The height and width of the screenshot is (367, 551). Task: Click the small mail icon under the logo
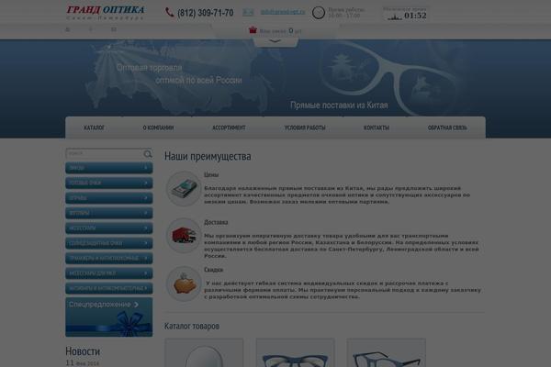tap(114, 29)
